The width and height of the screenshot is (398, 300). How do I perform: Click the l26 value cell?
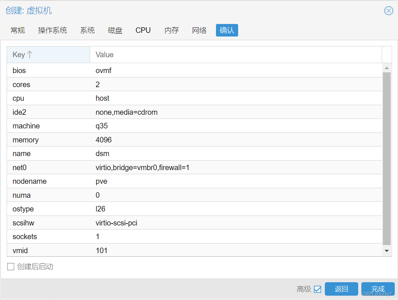click(x=100, y=209)
